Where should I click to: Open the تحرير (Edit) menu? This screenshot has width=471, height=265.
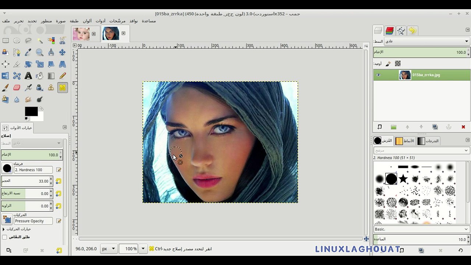tap(19, 21)
